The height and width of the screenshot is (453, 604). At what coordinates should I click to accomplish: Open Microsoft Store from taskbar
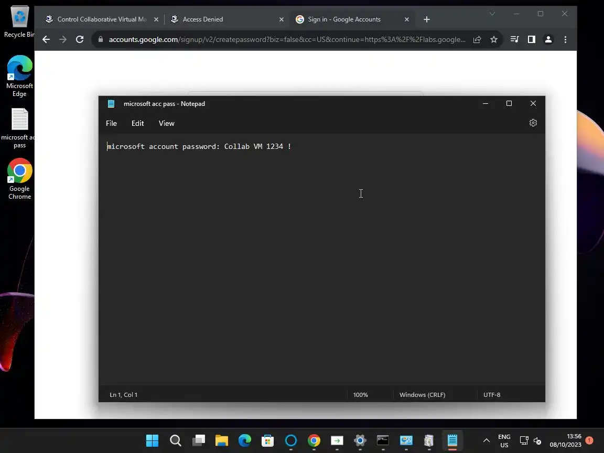coord(268,440)
